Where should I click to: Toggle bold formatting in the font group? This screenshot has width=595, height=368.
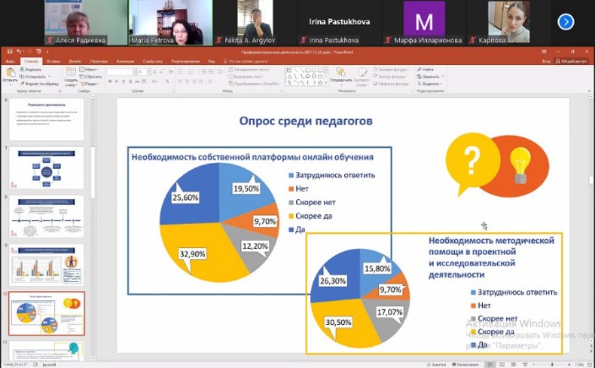click(x=110, y=81)
